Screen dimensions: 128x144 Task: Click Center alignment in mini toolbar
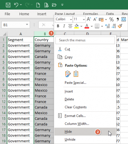coord(70,26)
